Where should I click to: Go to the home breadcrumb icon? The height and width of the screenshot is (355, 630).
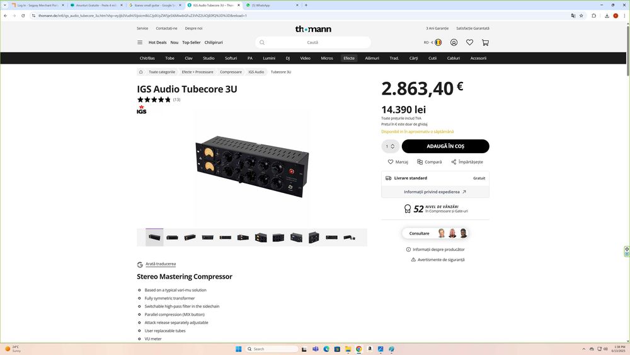140,72
